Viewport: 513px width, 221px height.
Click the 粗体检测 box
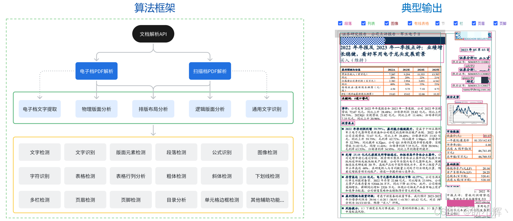click(176, 176)
